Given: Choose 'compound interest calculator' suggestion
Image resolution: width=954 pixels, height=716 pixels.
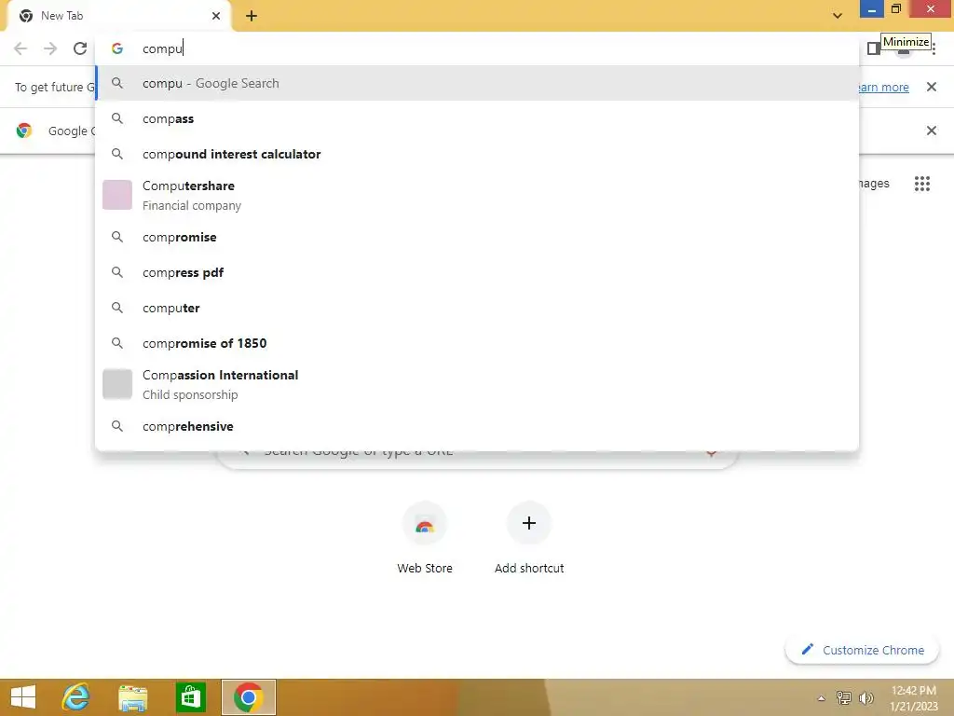Looking at the screenshot, I should pos(477,154).
